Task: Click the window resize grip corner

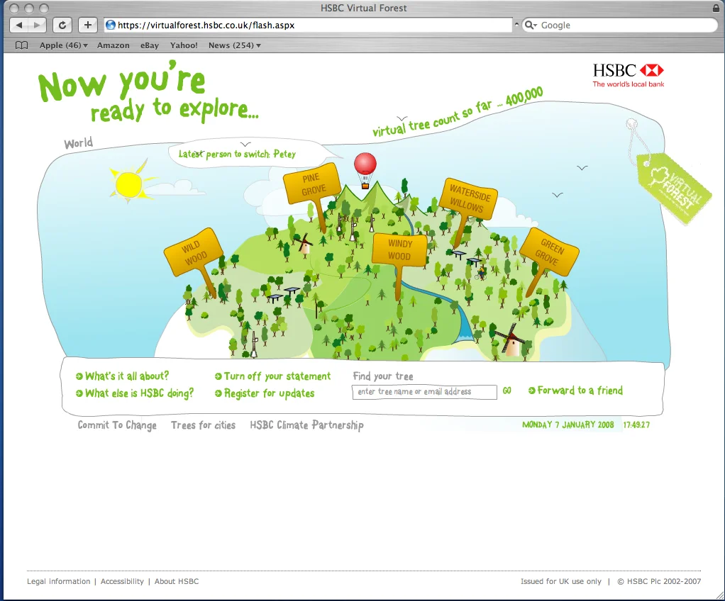Action: 720,596
